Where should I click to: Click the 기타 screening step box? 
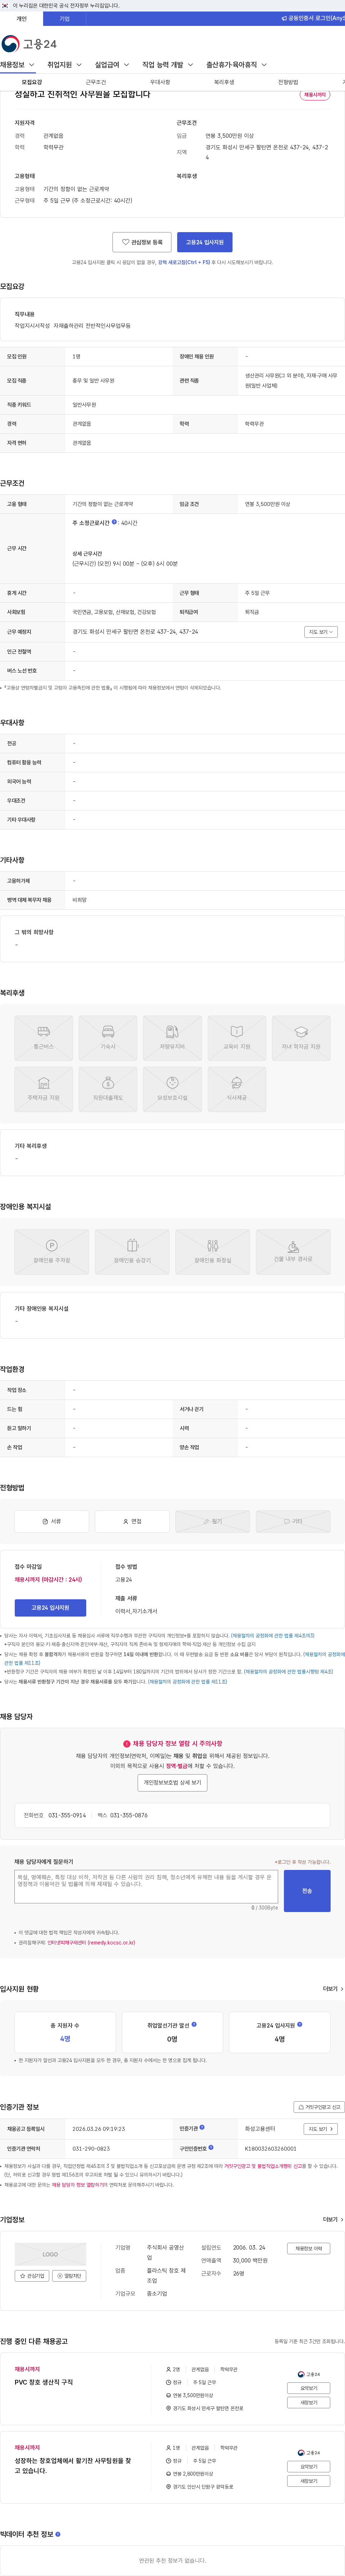(293, 1521)
